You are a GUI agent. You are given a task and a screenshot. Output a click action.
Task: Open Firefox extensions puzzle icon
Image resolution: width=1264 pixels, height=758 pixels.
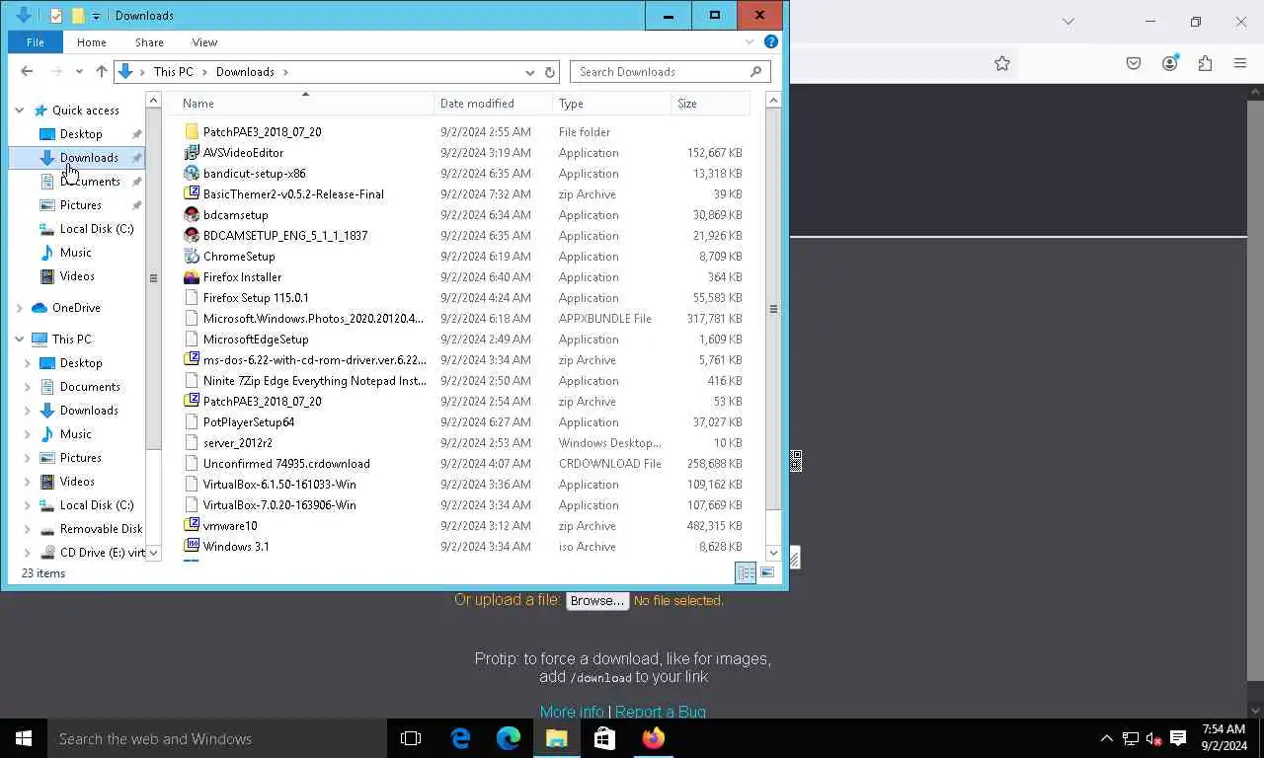tap(1205, 63)
